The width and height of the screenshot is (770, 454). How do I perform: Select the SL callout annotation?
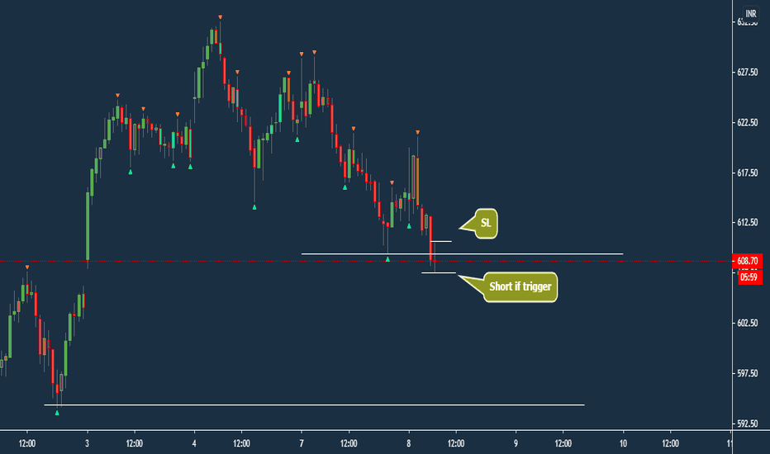[x=486, y=224]
